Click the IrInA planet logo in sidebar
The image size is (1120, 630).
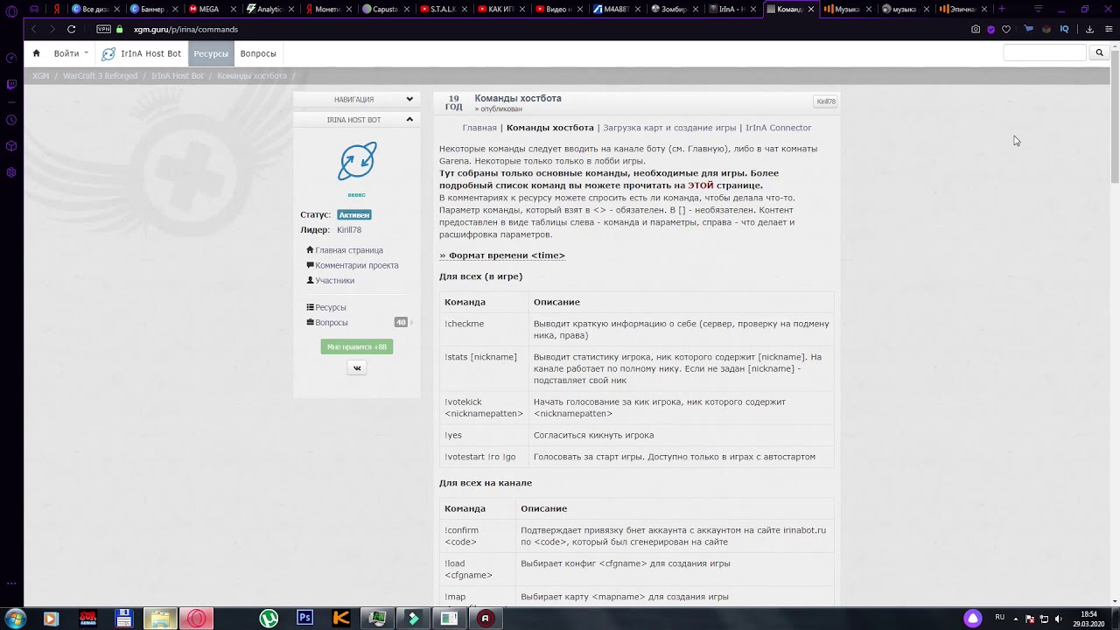(x=357, y=161)
